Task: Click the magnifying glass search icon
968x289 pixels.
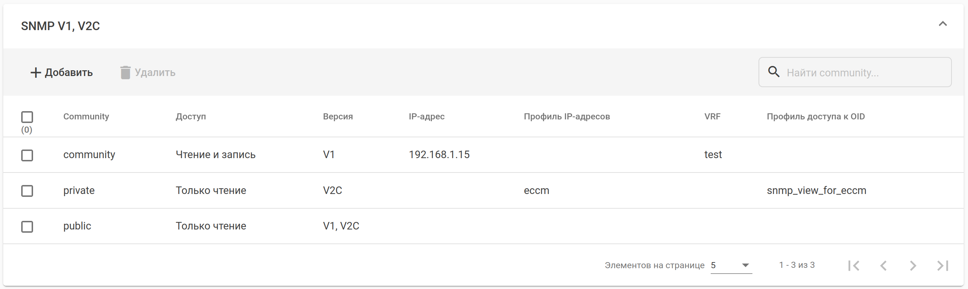Action: point(773,72)
